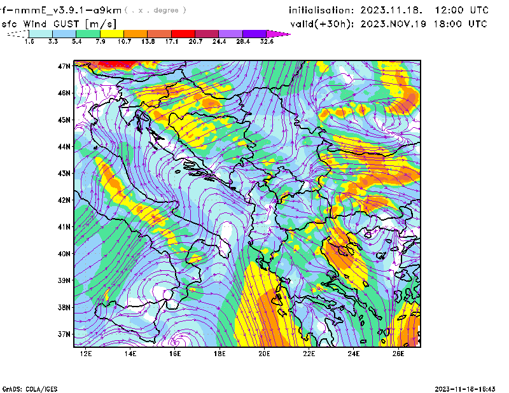
Task: Click the 47N latitude label
Action: coord(64,66)
